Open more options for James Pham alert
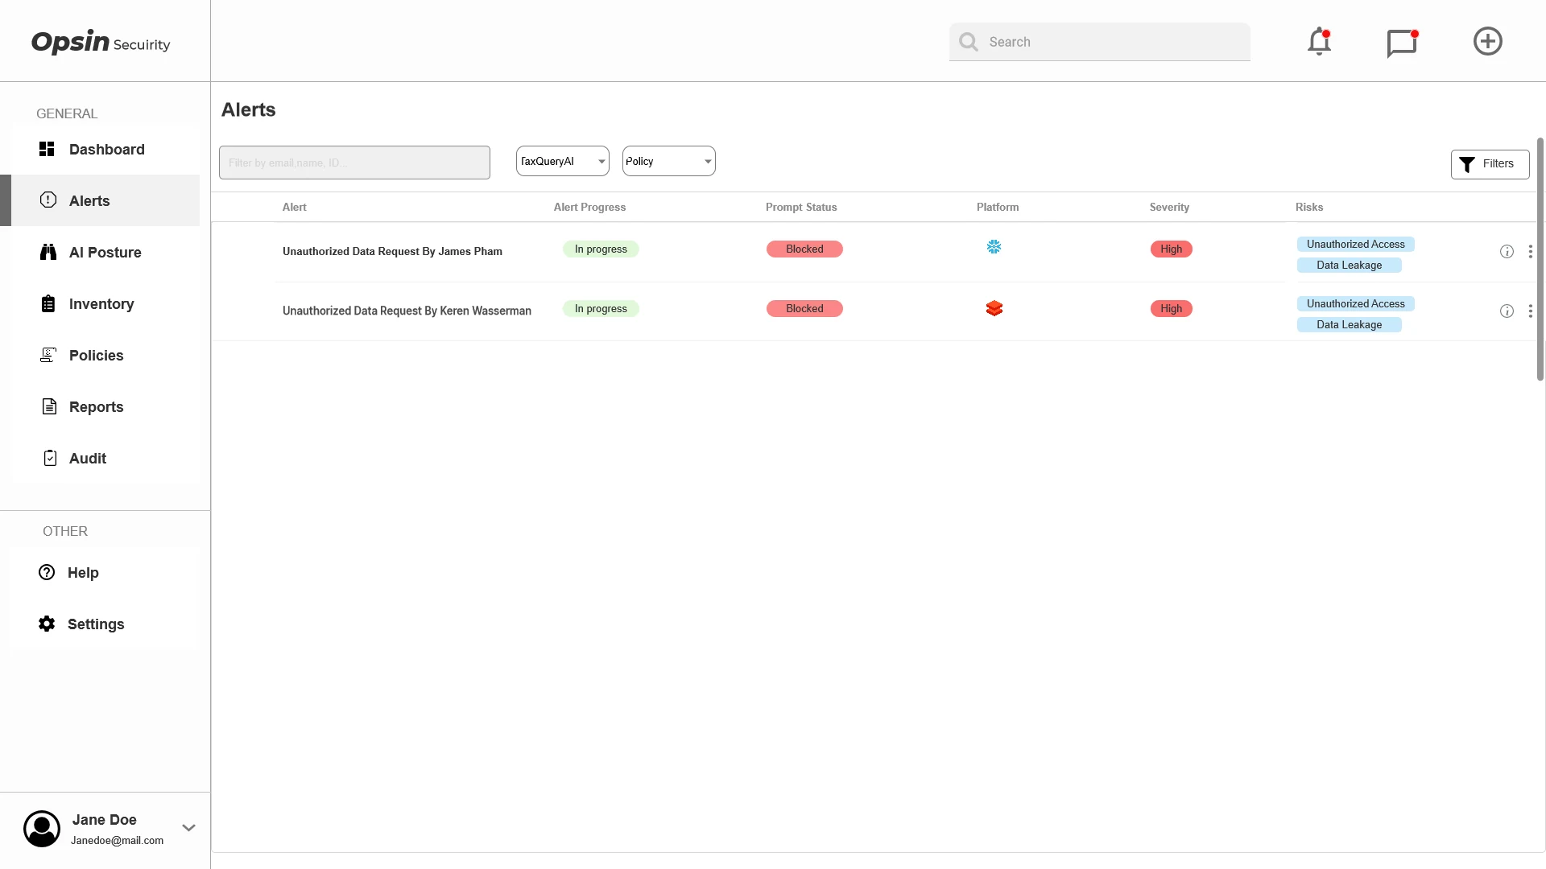The width and height of the screenshot is (1546, 869). (x=1530, y=252)
